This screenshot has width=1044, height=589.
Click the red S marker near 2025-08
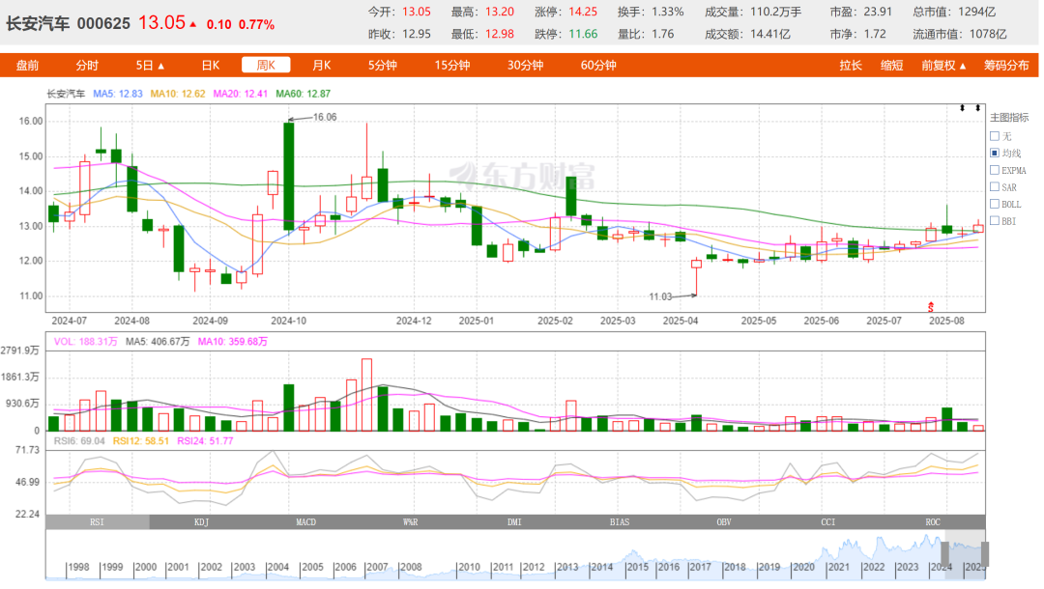click(931, 306)
